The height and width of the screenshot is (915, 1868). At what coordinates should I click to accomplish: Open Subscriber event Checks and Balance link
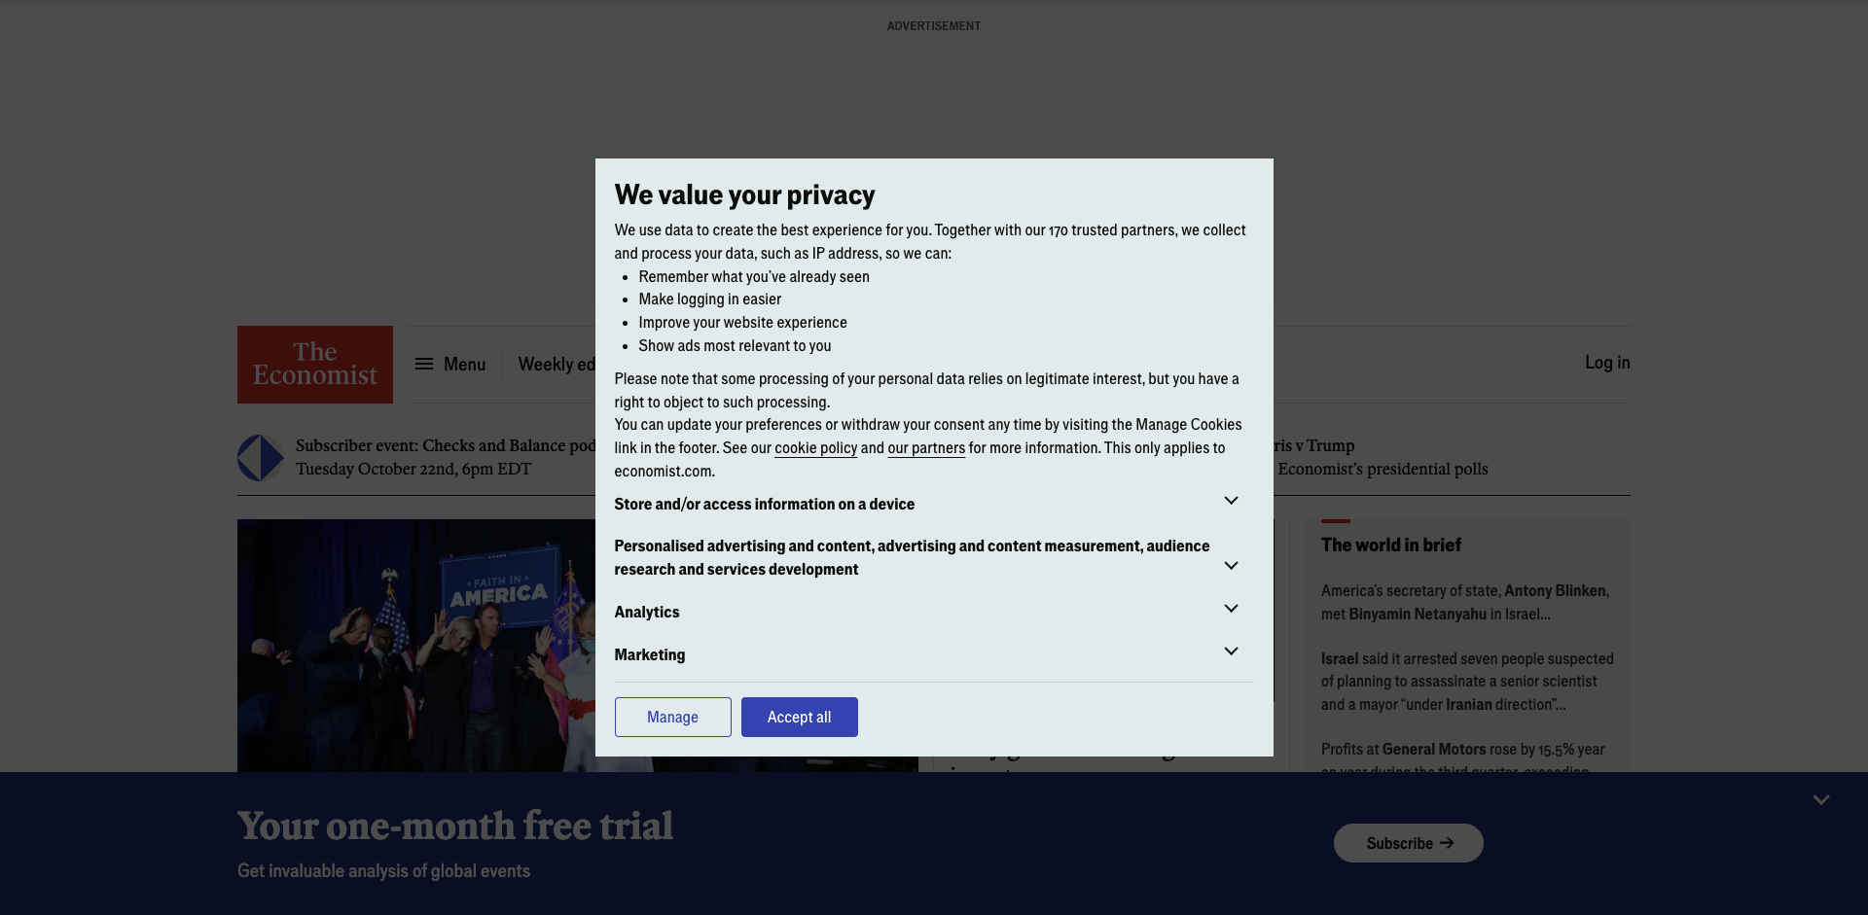click(446, 446)
